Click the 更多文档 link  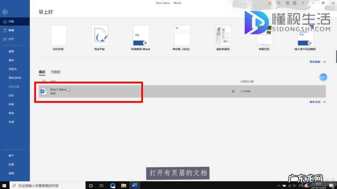[x=317, y=102]
